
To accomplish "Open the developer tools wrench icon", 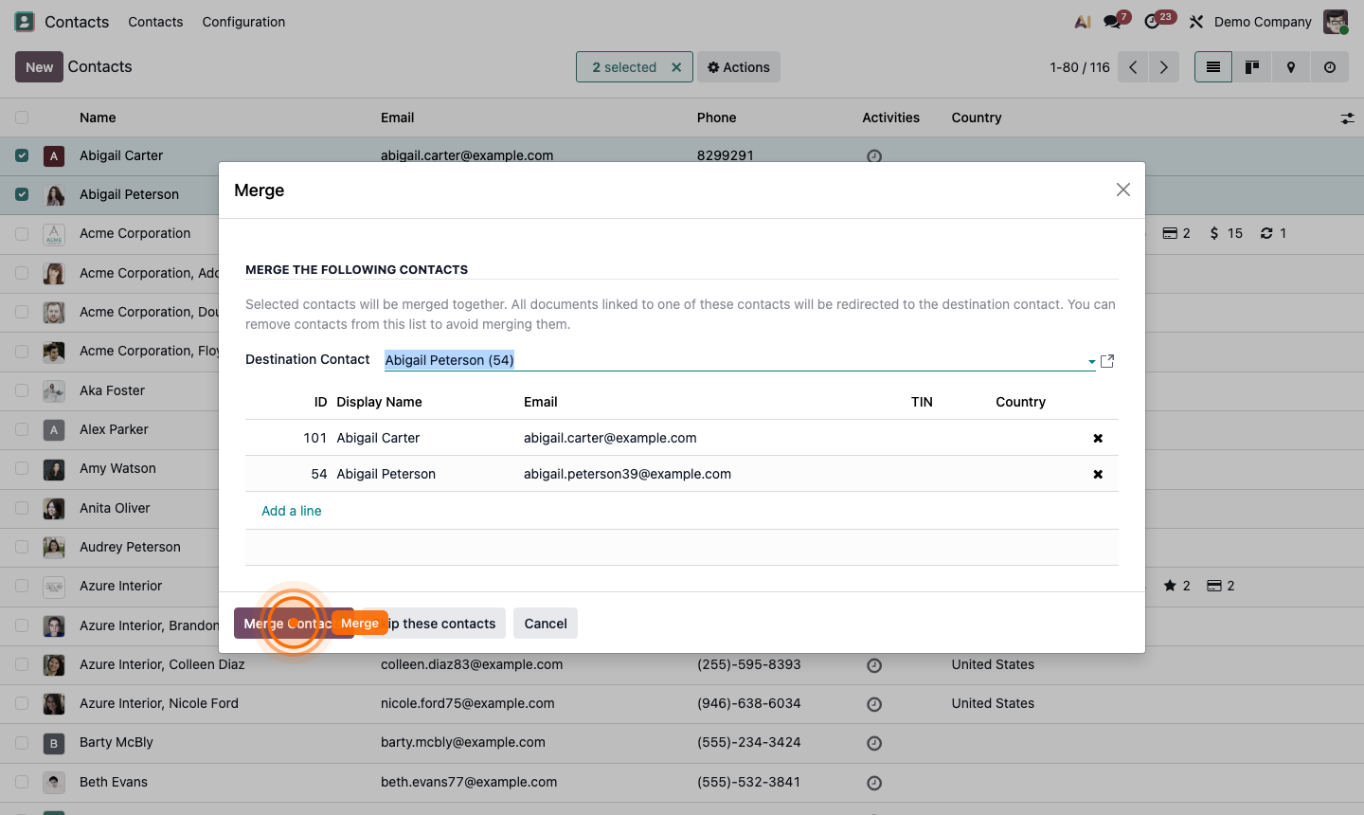I will (1195, 21).
